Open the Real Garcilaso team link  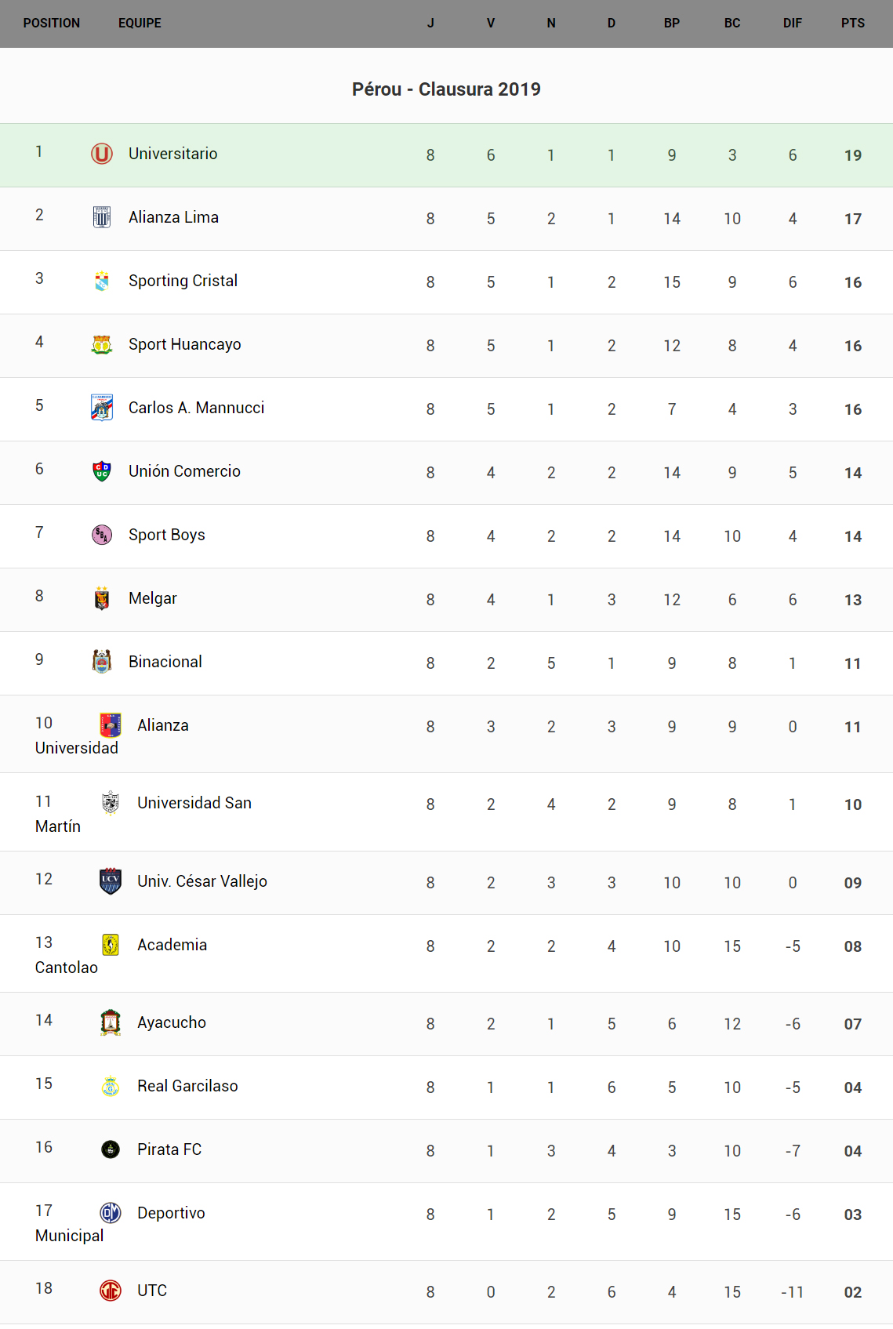point(187,1086)
